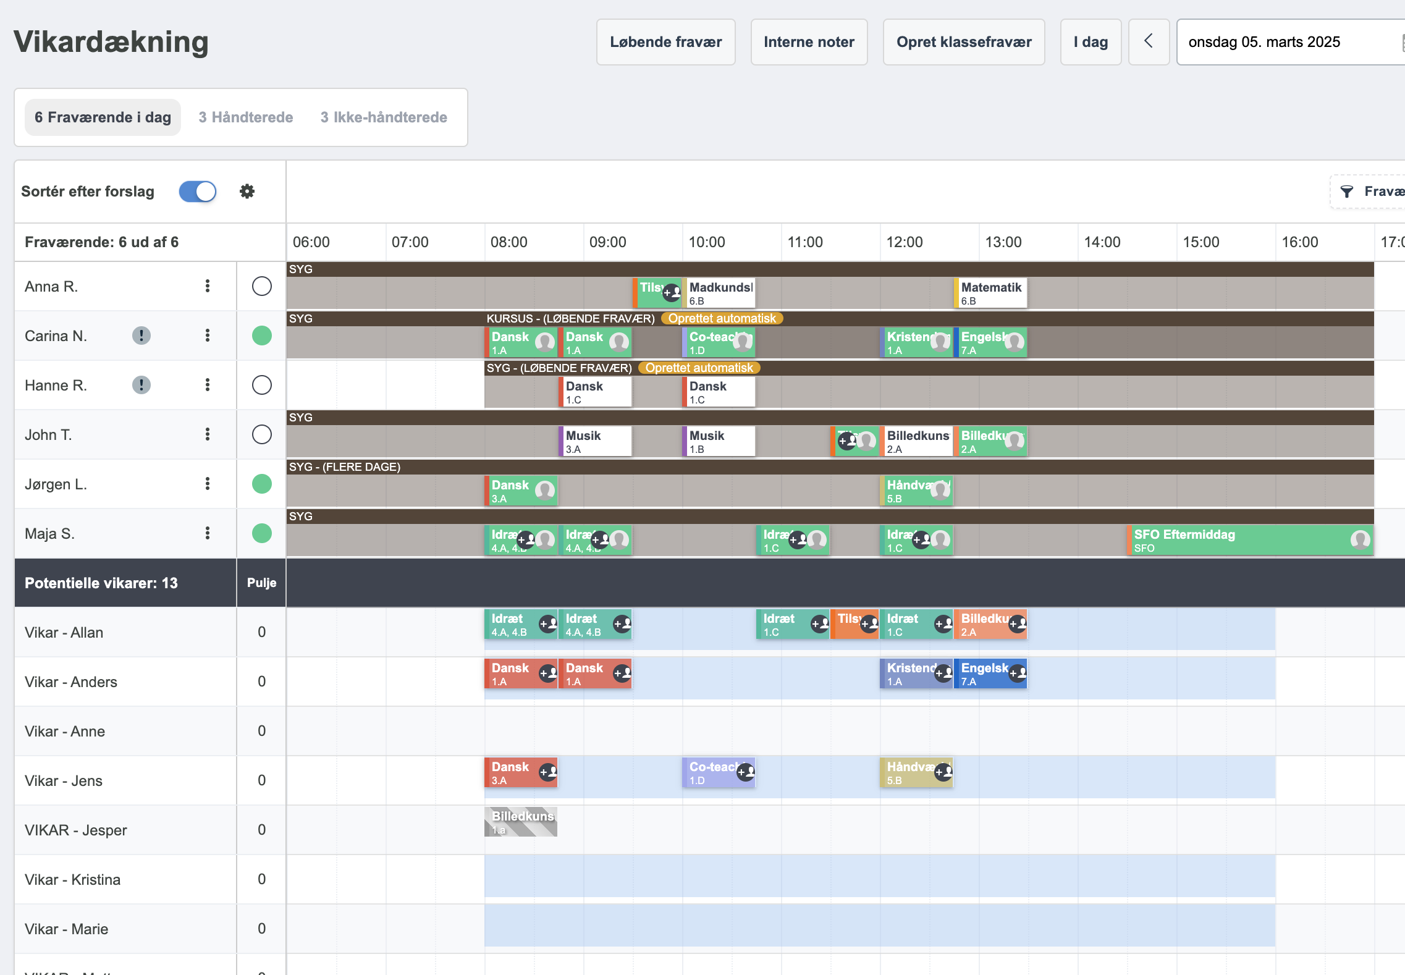Select the status circle for Anna R.

tap(262, 286)
